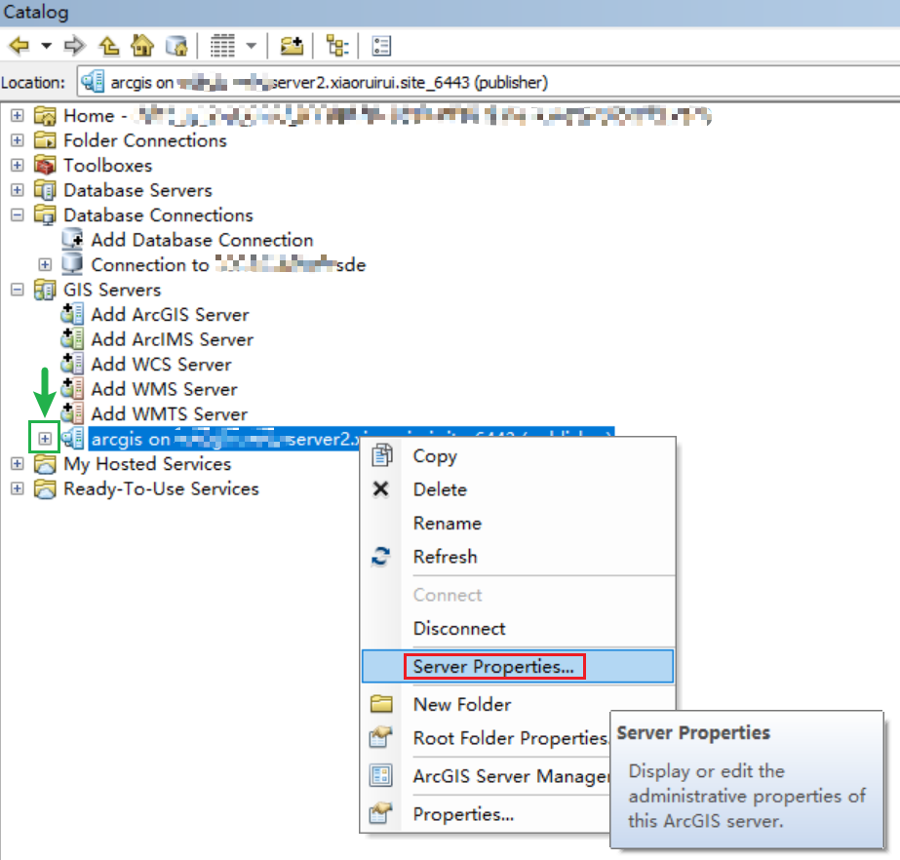Click the Back arrow in the Catalog toolbar
Viewport: 900px width, 860px height.
[x=20, y=46]
